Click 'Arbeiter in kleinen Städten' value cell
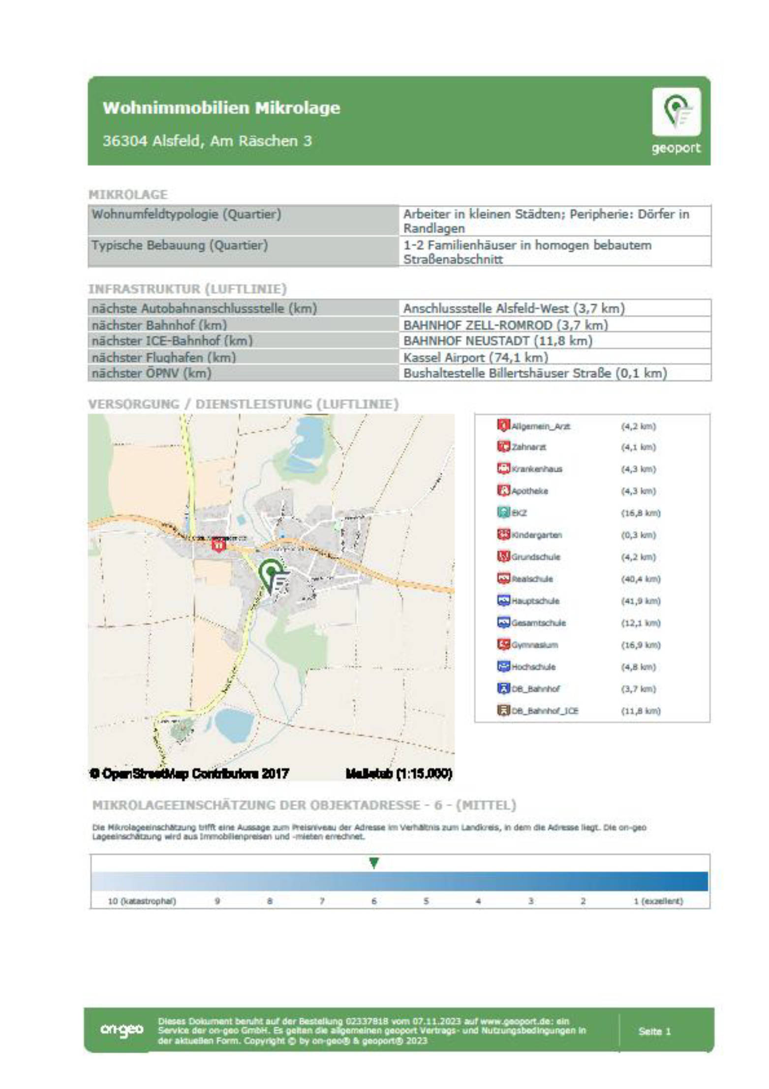The width and height of the screenshot is (769, 1089). click(x=555, y=221)
